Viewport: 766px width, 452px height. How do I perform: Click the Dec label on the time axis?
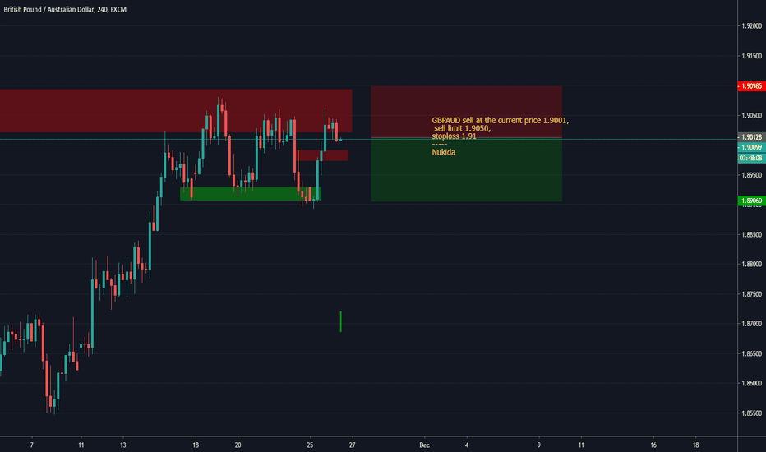tap(425, 445)
